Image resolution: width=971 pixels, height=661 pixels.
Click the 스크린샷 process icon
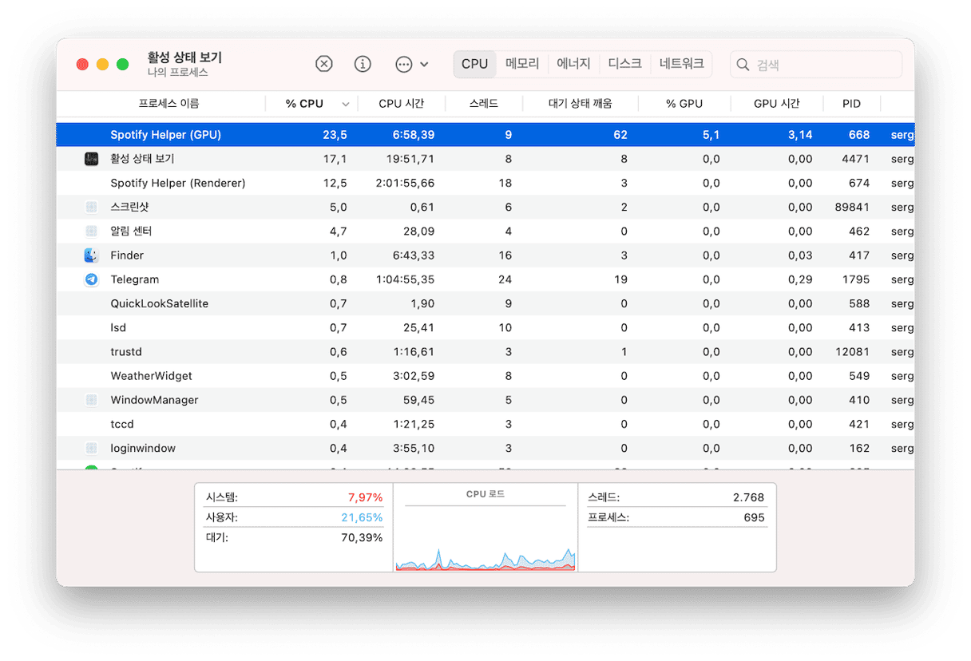click(91, 207)
